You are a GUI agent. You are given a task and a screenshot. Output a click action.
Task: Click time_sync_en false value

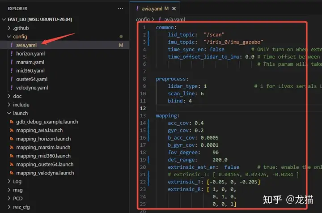[x=217, y=49]
